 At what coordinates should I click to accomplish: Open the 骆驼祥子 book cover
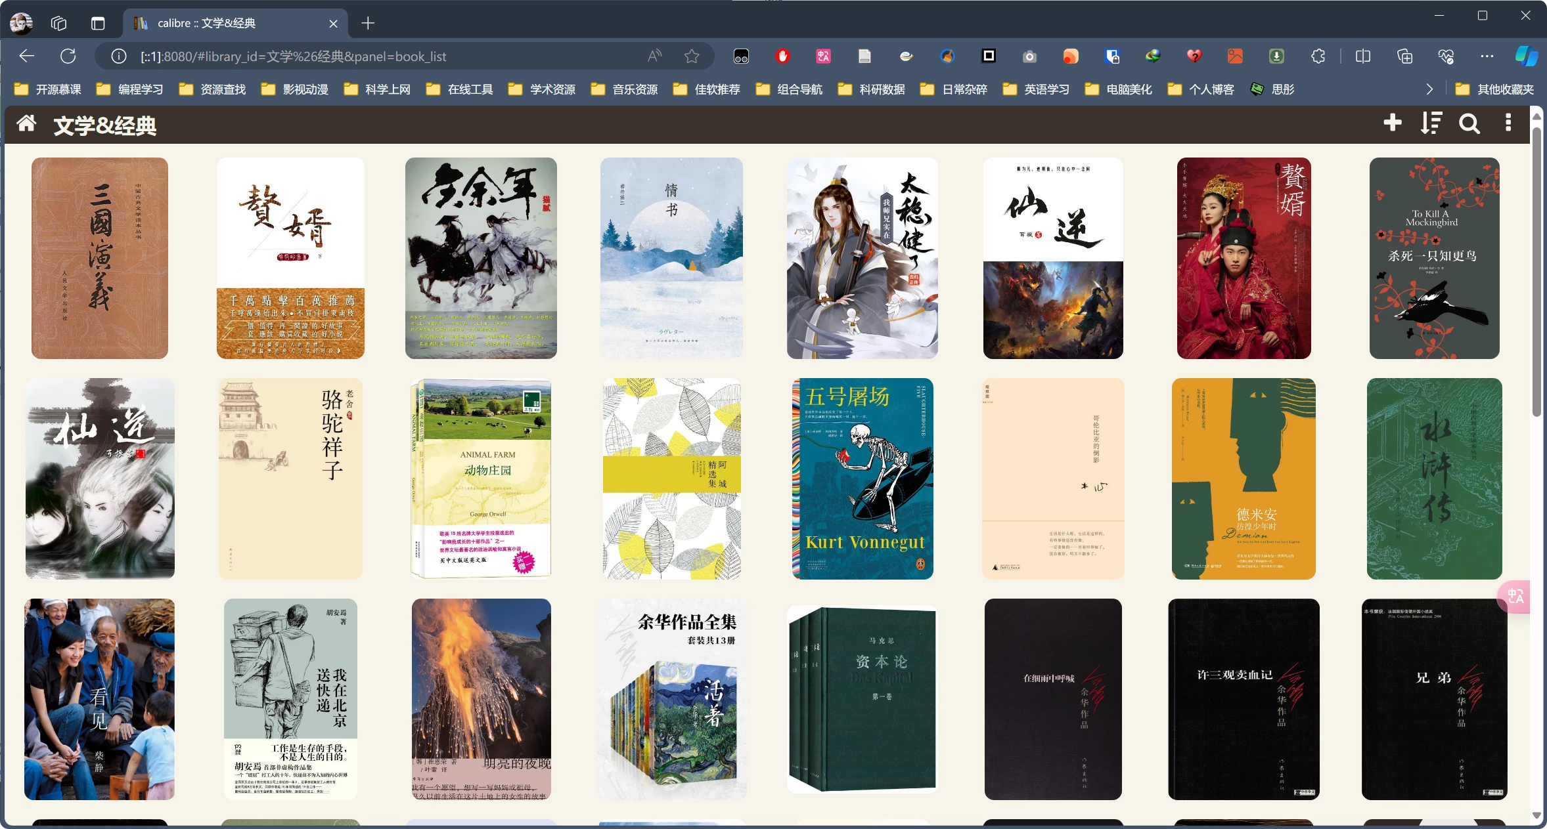(290, 478)
